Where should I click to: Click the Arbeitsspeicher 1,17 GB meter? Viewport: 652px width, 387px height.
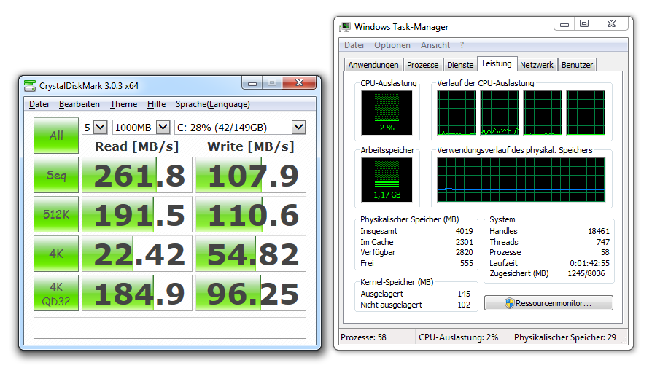pos(387,179)
